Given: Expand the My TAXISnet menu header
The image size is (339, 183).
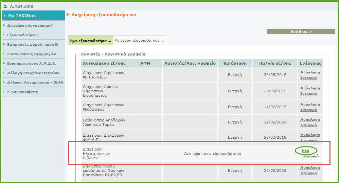Looking at the screenshot, I should (x=33, y=16).
